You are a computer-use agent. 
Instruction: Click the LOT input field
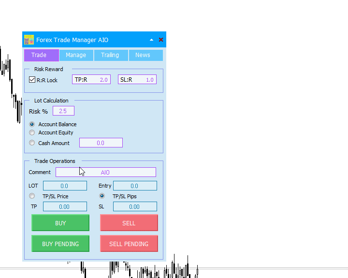pyautogui.click(x=65, y=186)
